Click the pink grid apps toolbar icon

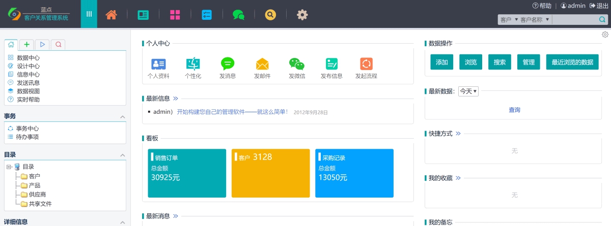tap(175, 15)
